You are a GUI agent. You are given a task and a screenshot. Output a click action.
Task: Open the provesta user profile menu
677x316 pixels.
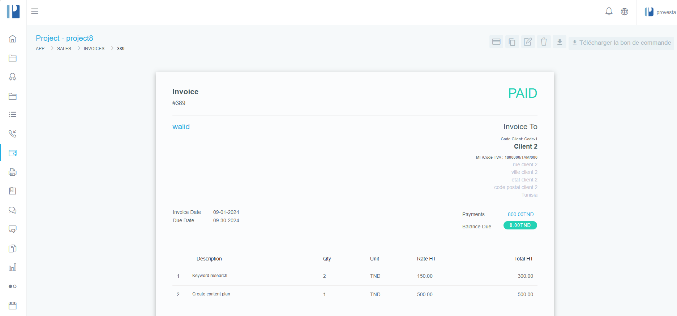click(x=660, y=12)
